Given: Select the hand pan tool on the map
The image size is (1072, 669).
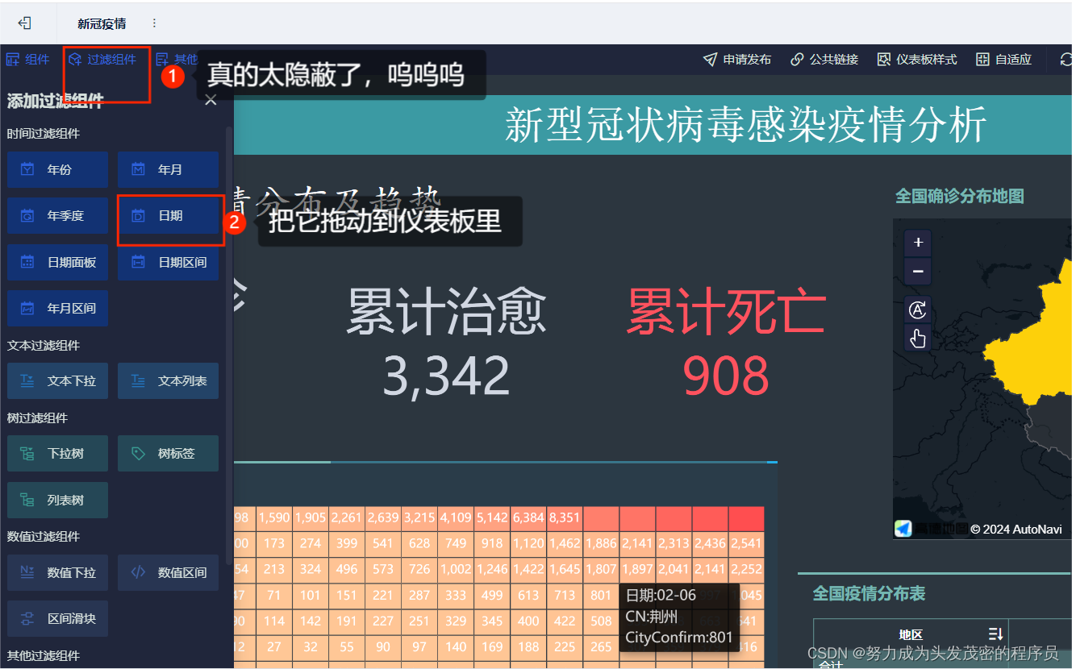Looking at the screenshot, I should [917, 339].
